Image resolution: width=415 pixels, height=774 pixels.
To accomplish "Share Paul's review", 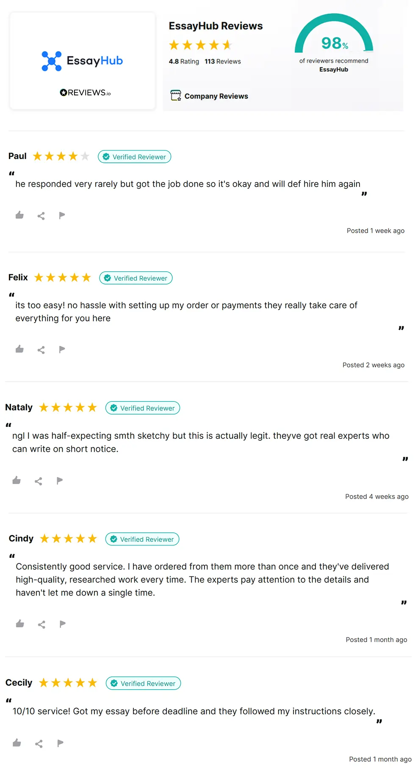I will point(41,216).
